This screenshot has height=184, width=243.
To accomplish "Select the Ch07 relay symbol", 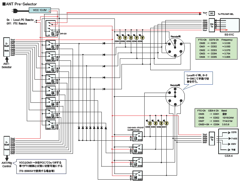I will (51, 125).
